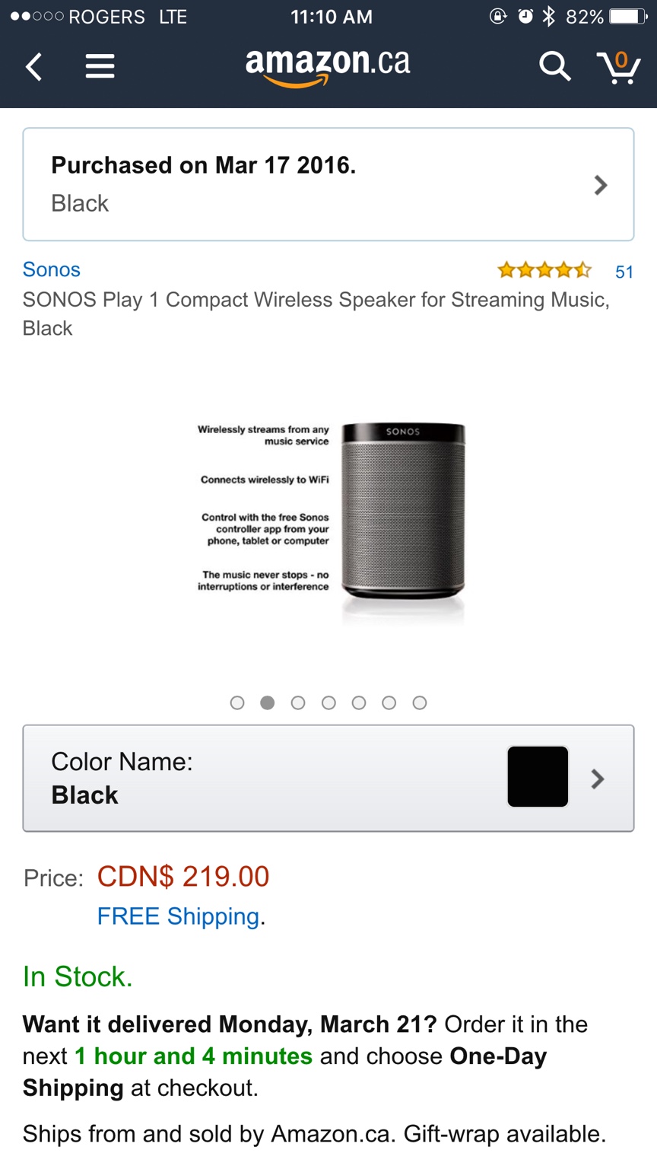The image size is (657, 1169).
Task: Open the hamburger menu
Action: [x=100, y=67]
